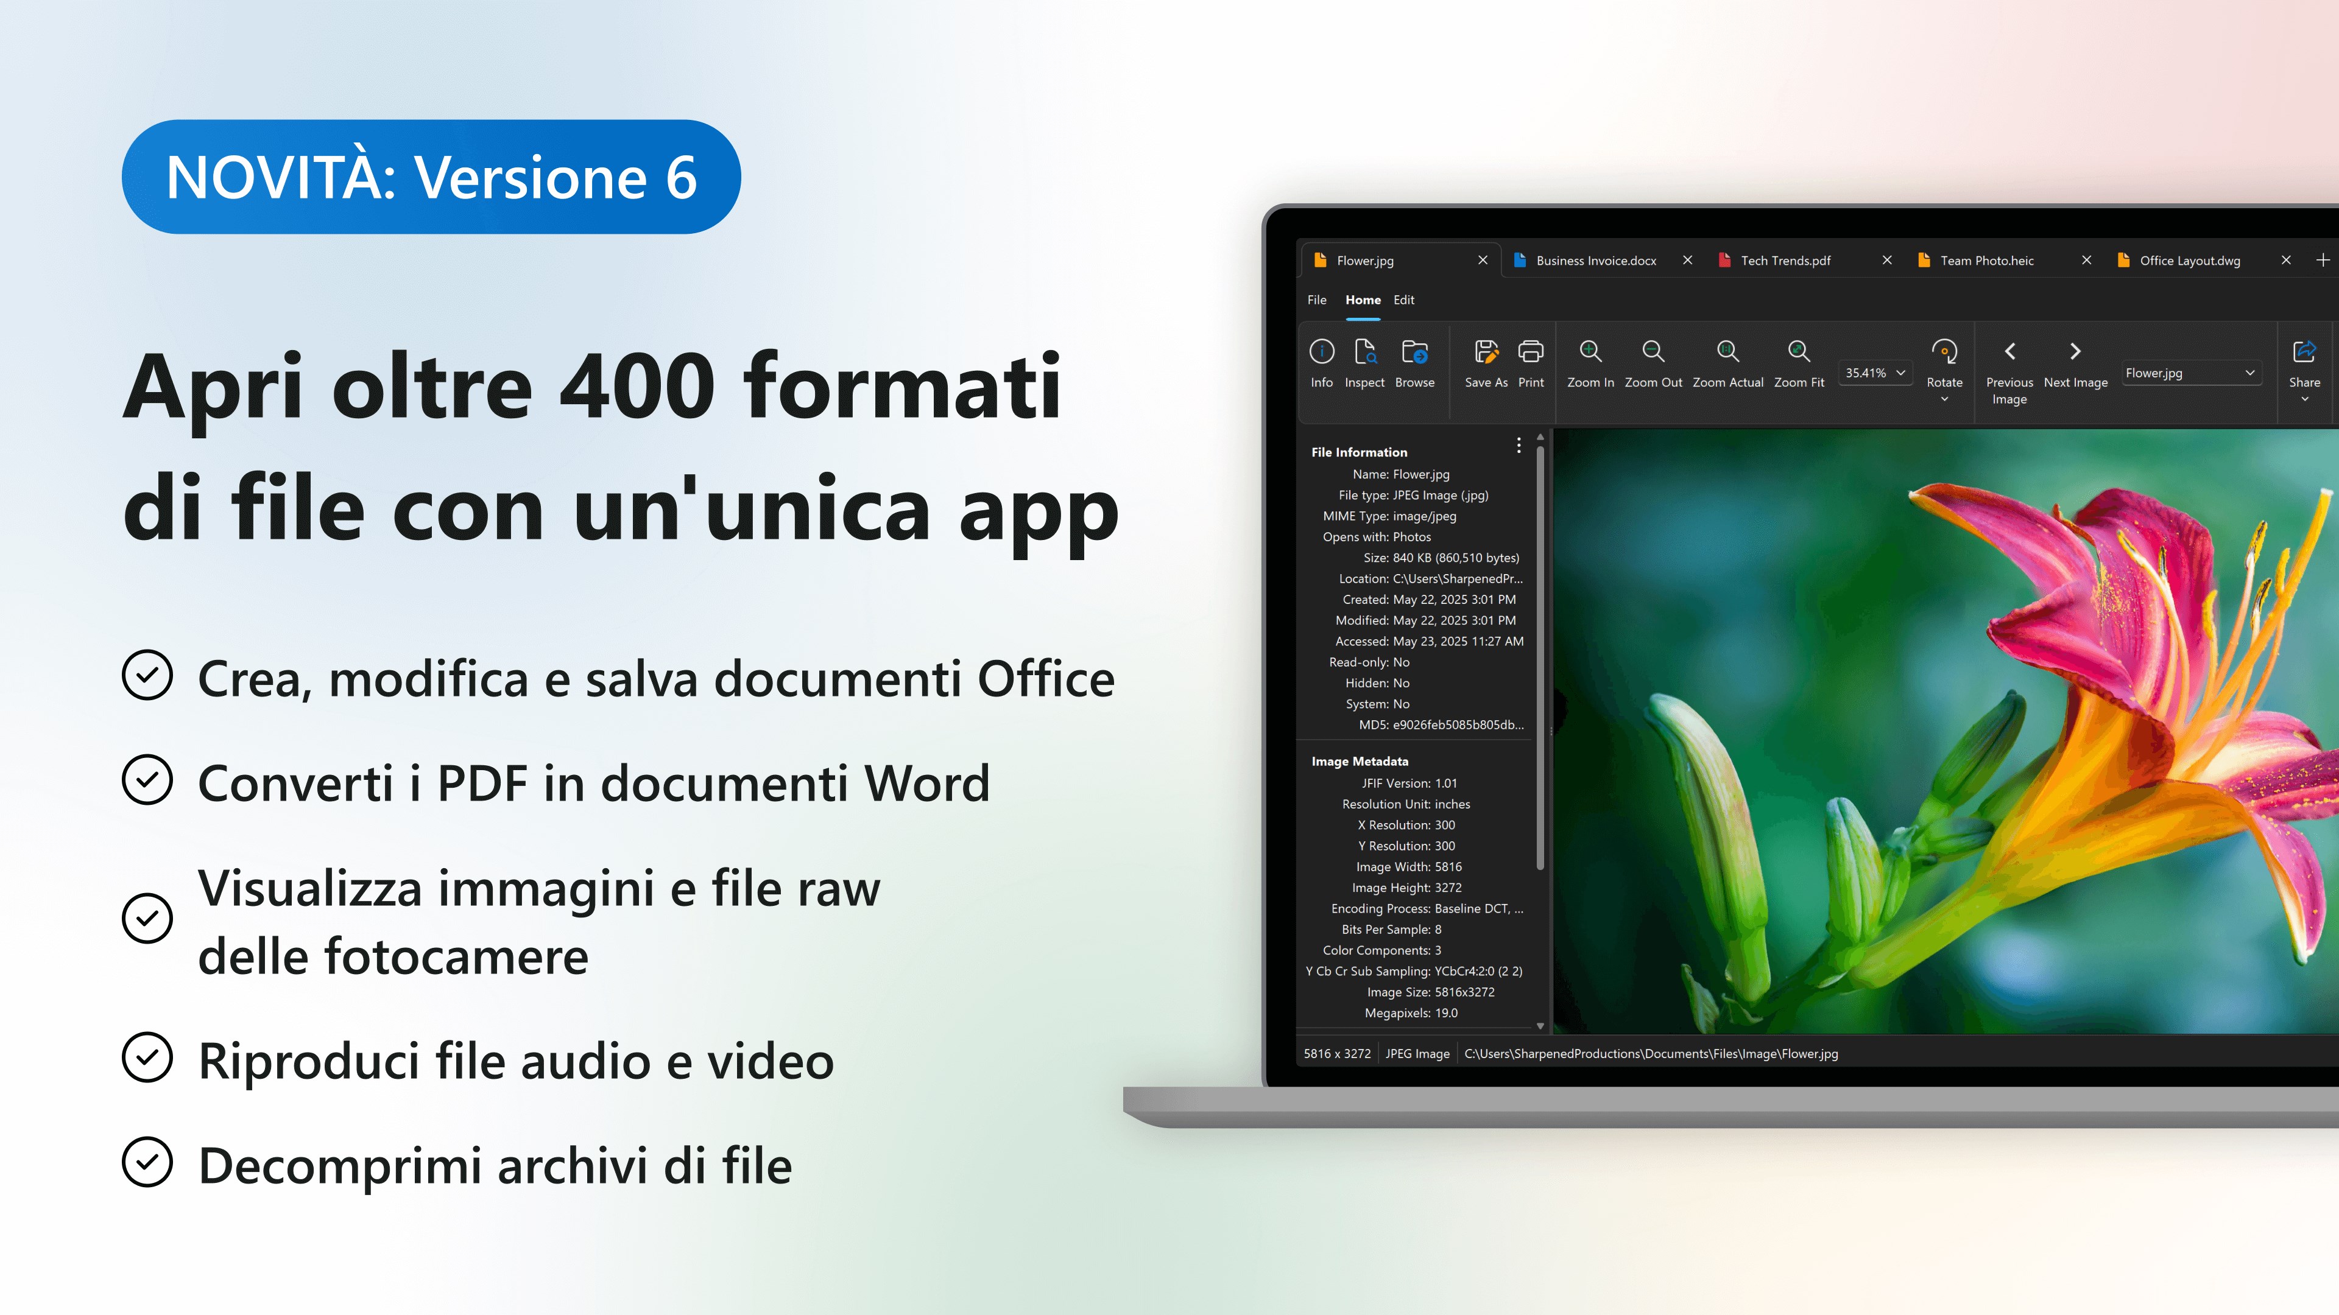Fit image with Zoom Fit
Image resolution: width=2339 pixels, height=1315 pixels.
click(x=1798, y=352)
